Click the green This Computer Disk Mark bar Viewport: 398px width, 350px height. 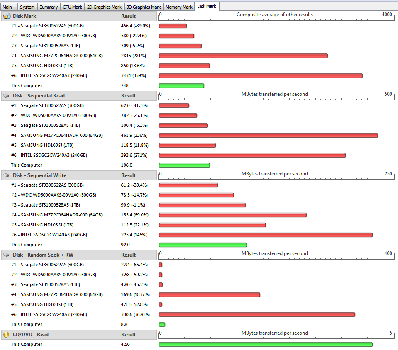(x=181, y=86)
